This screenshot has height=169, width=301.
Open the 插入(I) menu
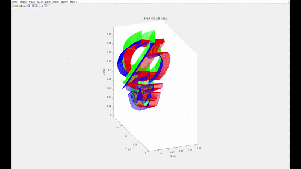(40, 2)
